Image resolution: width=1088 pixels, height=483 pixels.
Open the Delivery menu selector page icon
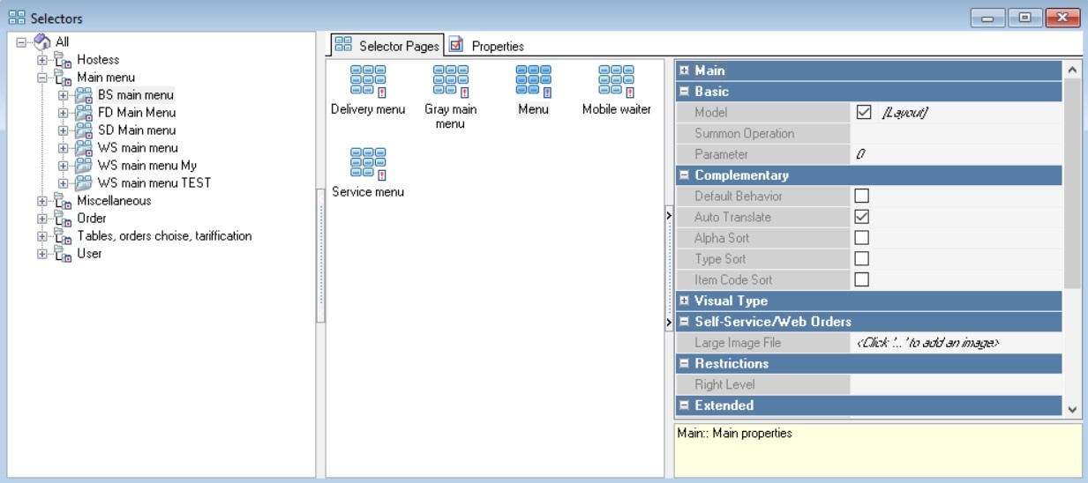point(367,80)
